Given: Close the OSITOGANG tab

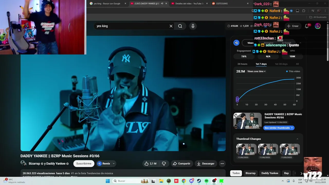Looking at the screenshot, I should tap(248, 4).
